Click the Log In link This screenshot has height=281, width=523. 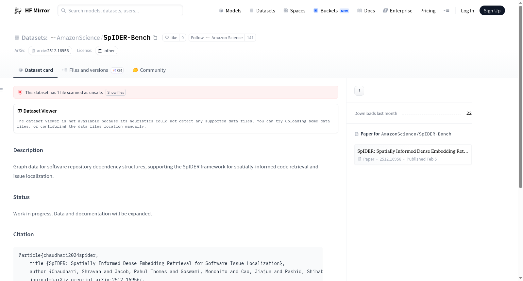467,11
